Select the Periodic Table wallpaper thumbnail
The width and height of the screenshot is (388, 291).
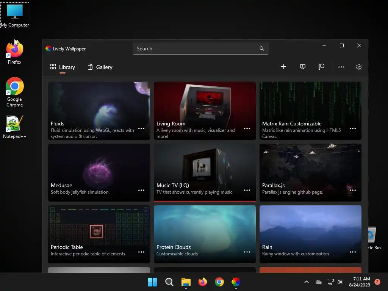click(99, 234)
